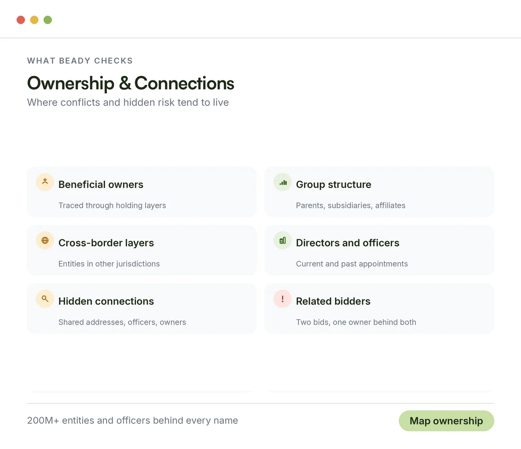Click the WHAT BEADY CHECKS label
521x449 pixels.
(x=80, y=61)
